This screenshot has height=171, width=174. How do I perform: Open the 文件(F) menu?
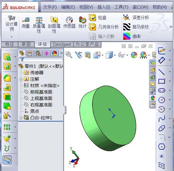[50, 7]
